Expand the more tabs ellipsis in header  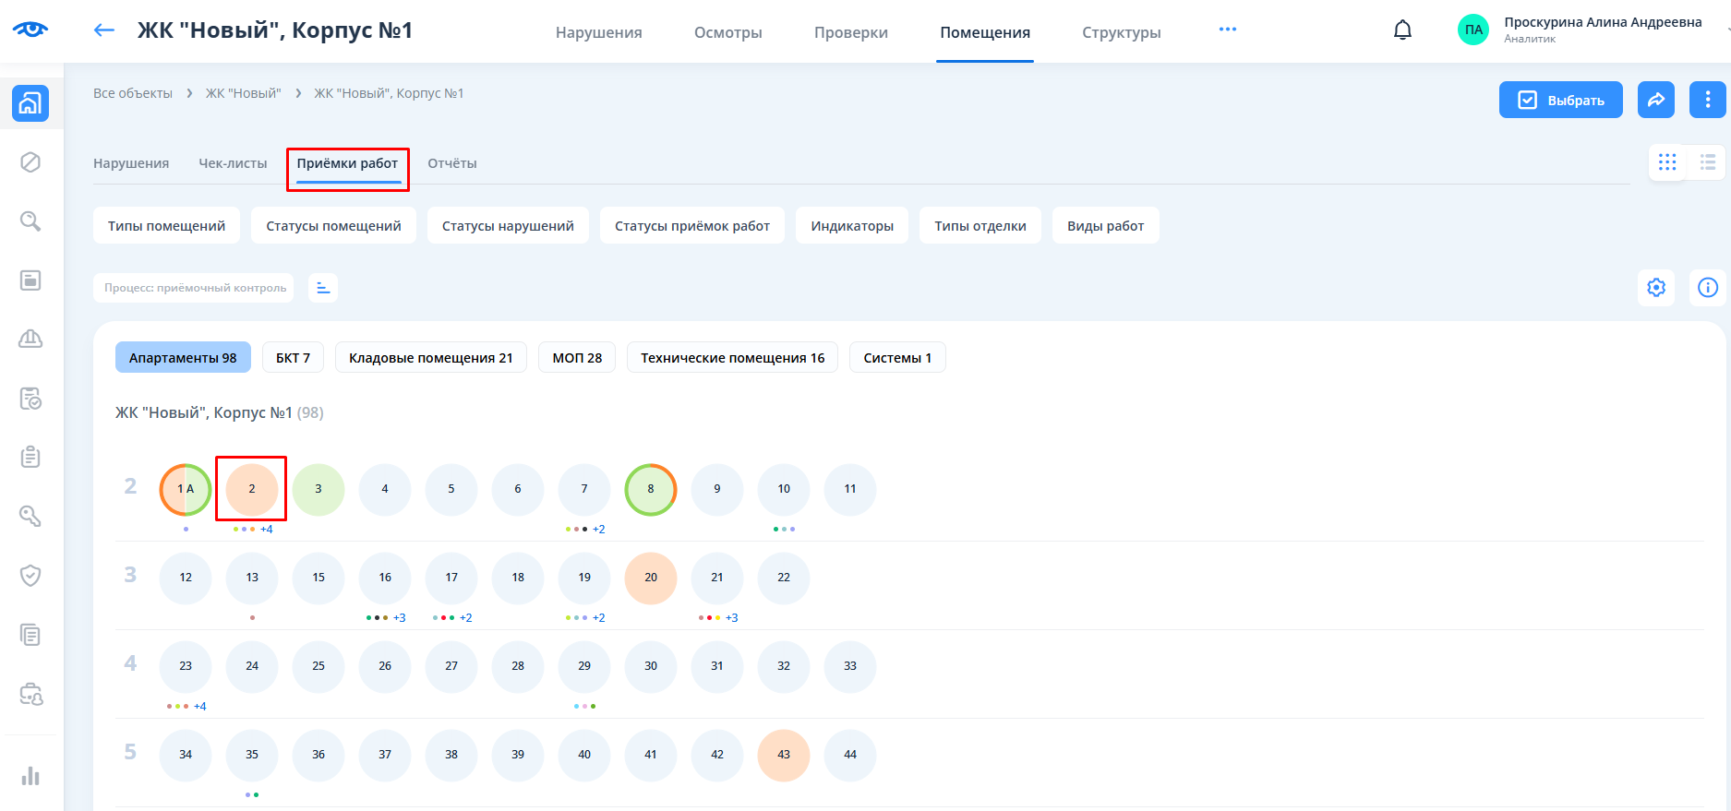[x=1227, y=30]
